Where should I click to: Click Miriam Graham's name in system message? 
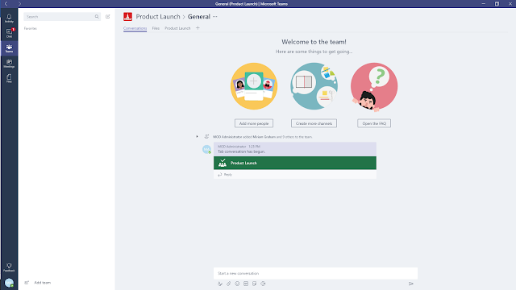tap(264, 137)
